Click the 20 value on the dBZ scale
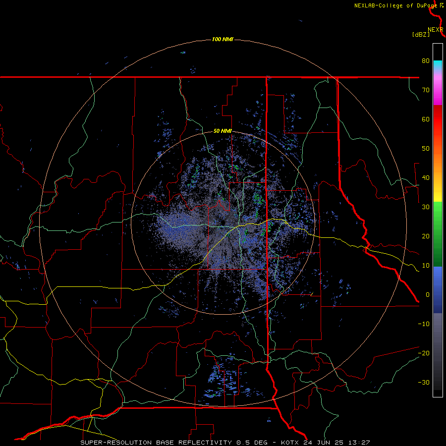Screen dimensions: 446x446 (x=426, y=236)
